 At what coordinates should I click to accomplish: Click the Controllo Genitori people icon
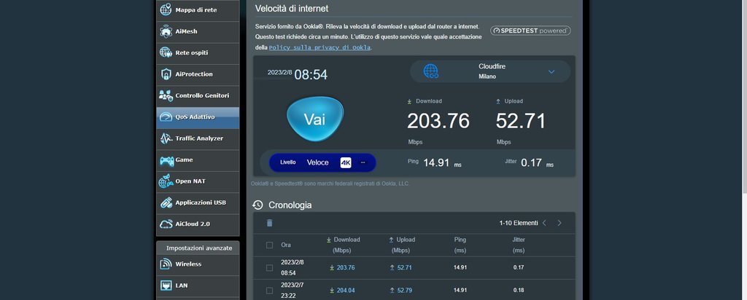pos(166,95)
